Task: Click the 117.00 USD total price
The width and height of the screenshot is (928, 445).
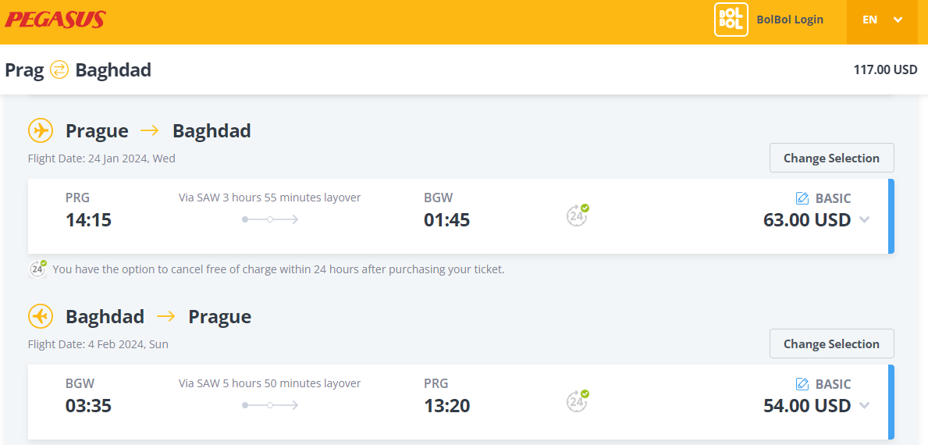Action: (885, 69)
